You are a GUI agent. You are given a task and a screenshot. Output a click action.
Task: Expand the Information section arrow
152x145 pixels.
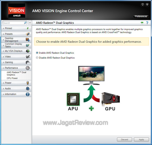3,94
